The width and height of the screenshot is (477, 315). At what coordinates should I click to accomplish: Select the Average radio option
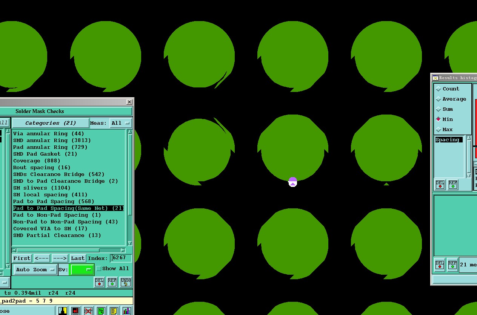[x=451, y=99]
